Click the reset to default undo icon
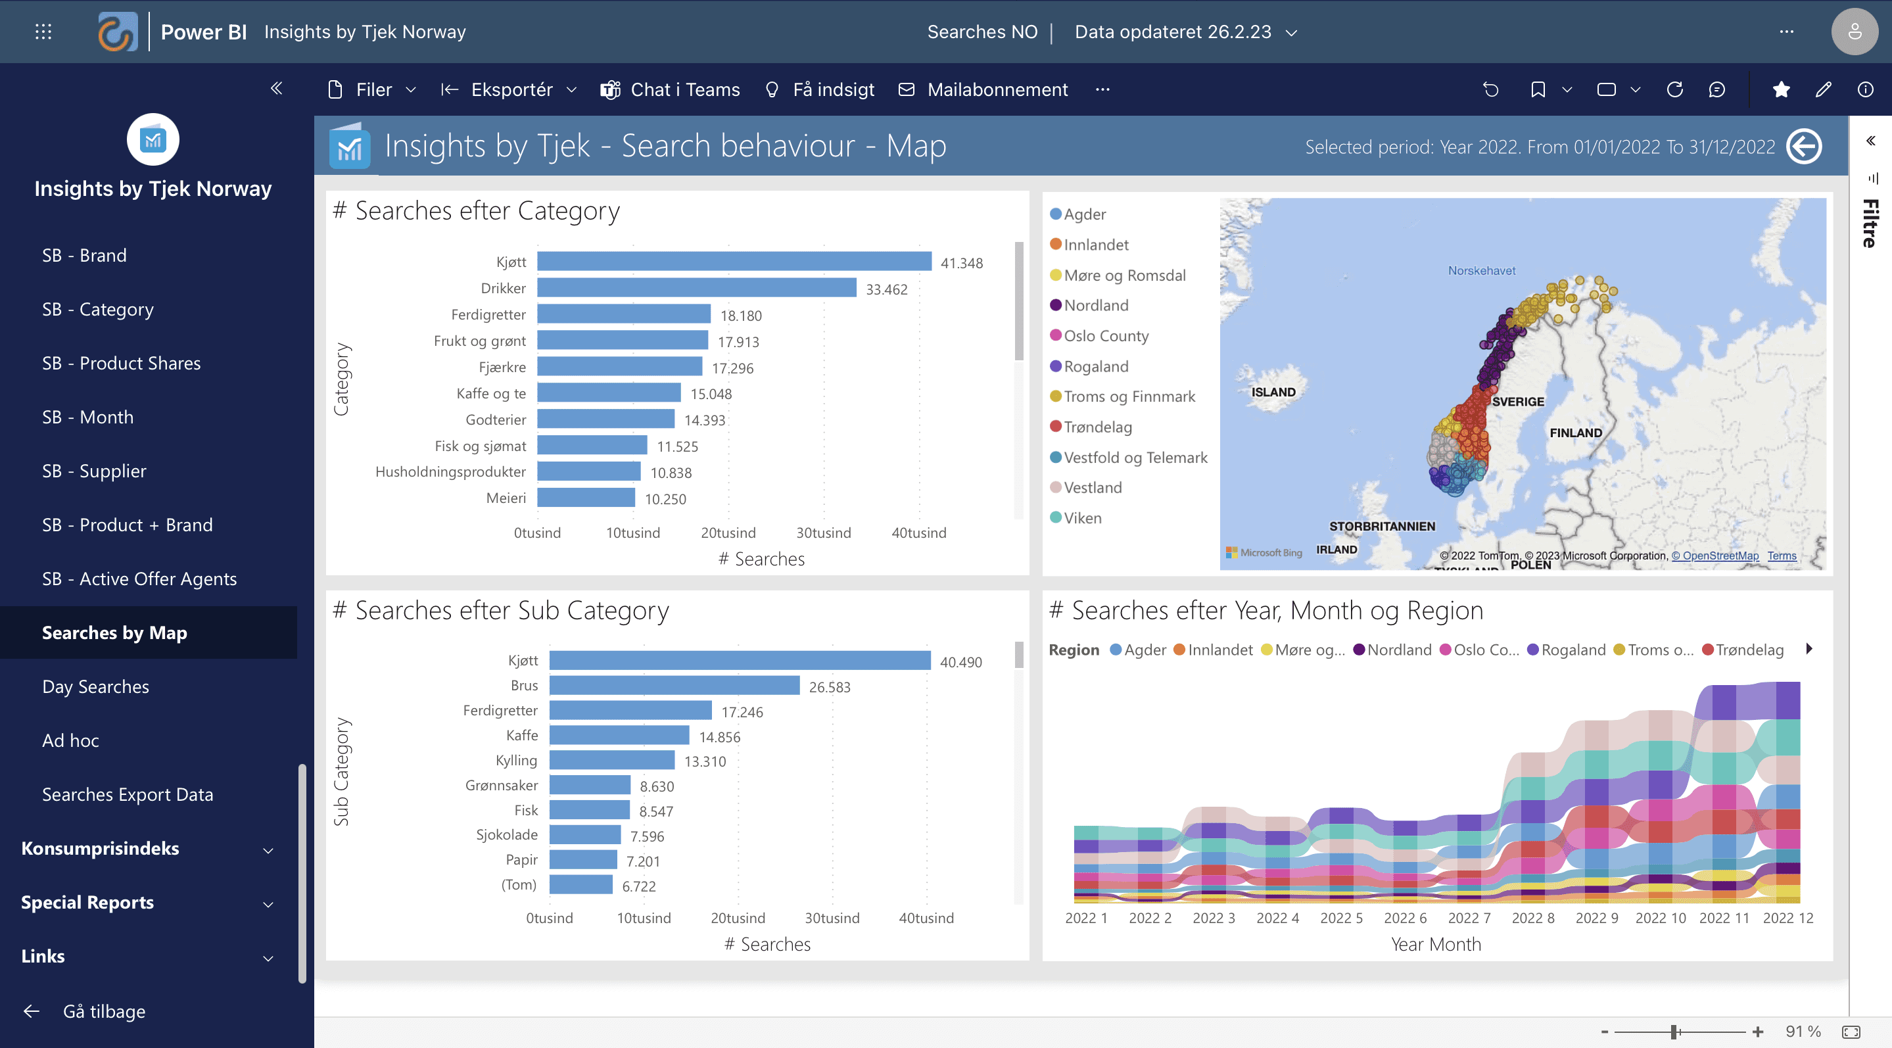 tap(1490, 89)
